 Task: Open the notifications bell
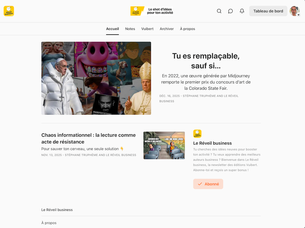coord(242,11)
